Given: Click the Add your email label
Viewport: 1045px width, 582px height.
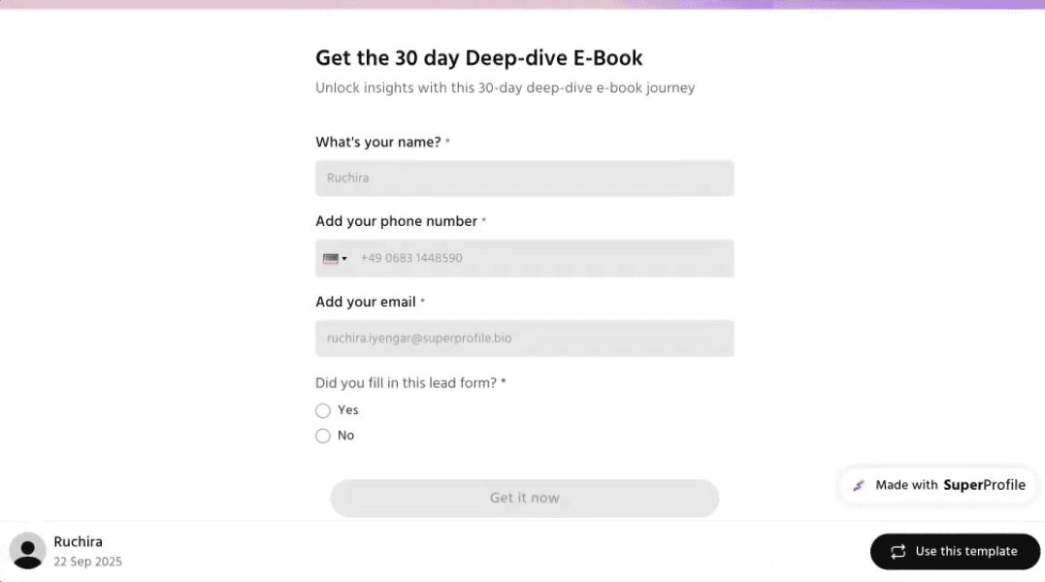Looking at the screenshot, I should click(x=365, y=303).
